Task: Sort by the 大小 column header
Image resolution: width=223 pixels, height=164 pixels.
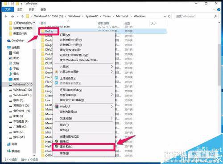Action: pyautogui.click(x=153, y=23)
